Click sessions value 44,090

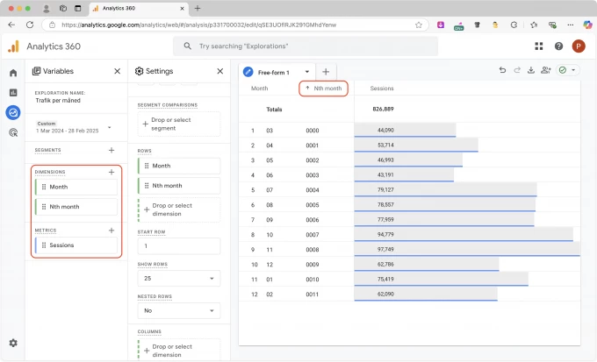pos(385,130)
